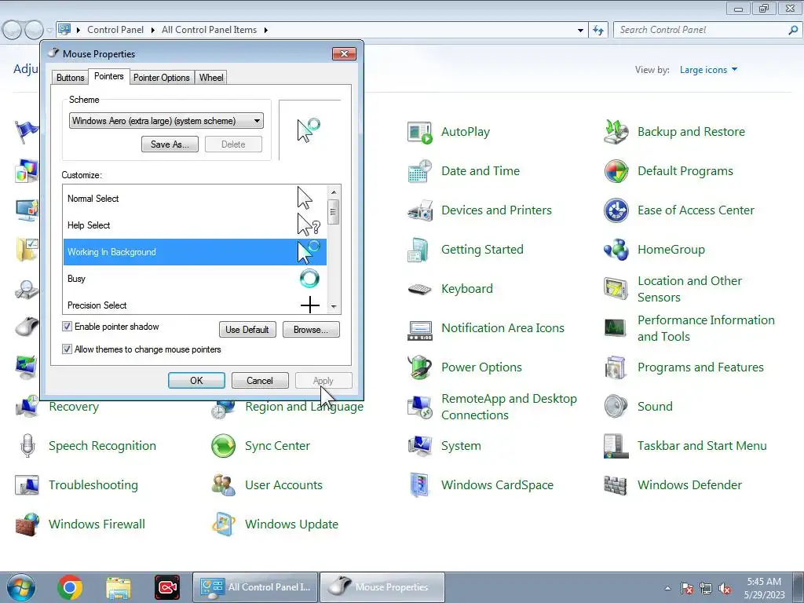The image size is (804, 603).
Task: Launch Google Chrome from the taskbar
Action: pyautogui.click(x=70, y=587)
